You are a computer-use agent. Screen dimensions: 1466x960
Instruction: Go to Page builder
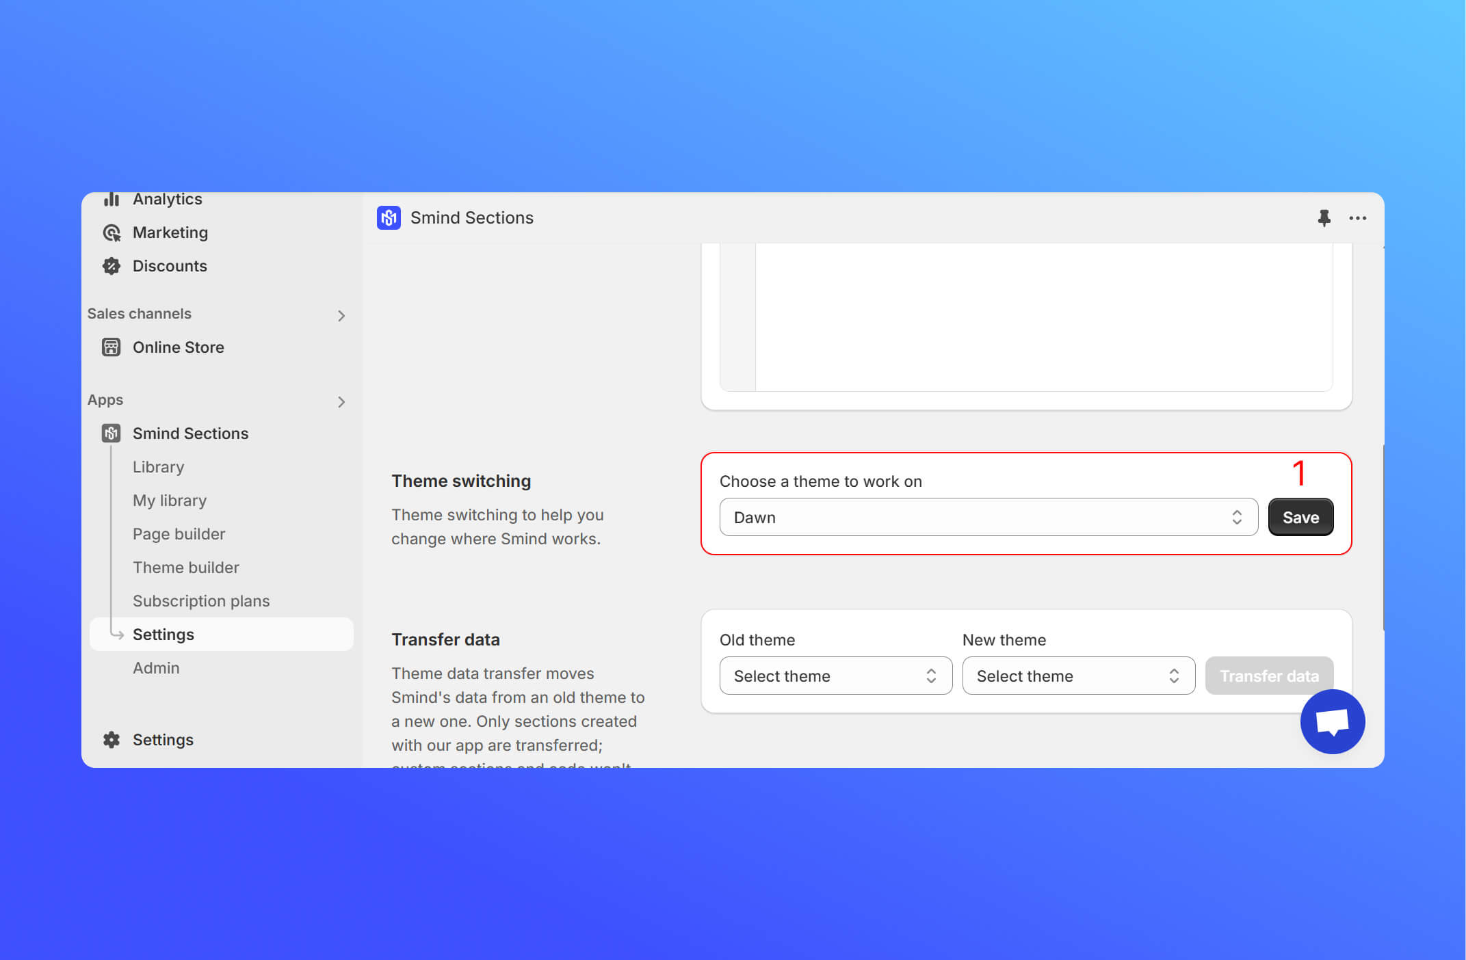tap(179, 534)
